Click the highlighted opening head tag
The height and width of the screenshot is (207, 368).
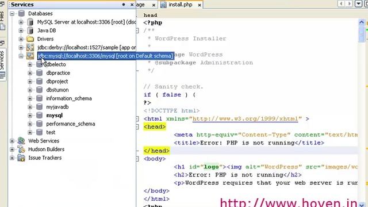point(155,127)
